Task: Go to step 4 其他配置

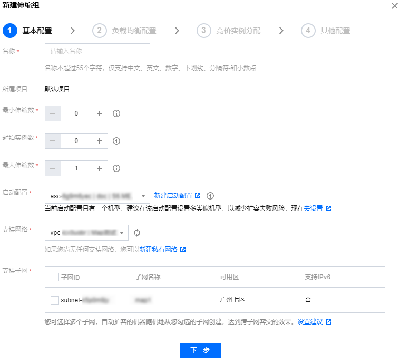Action: [x=326, y=31]
